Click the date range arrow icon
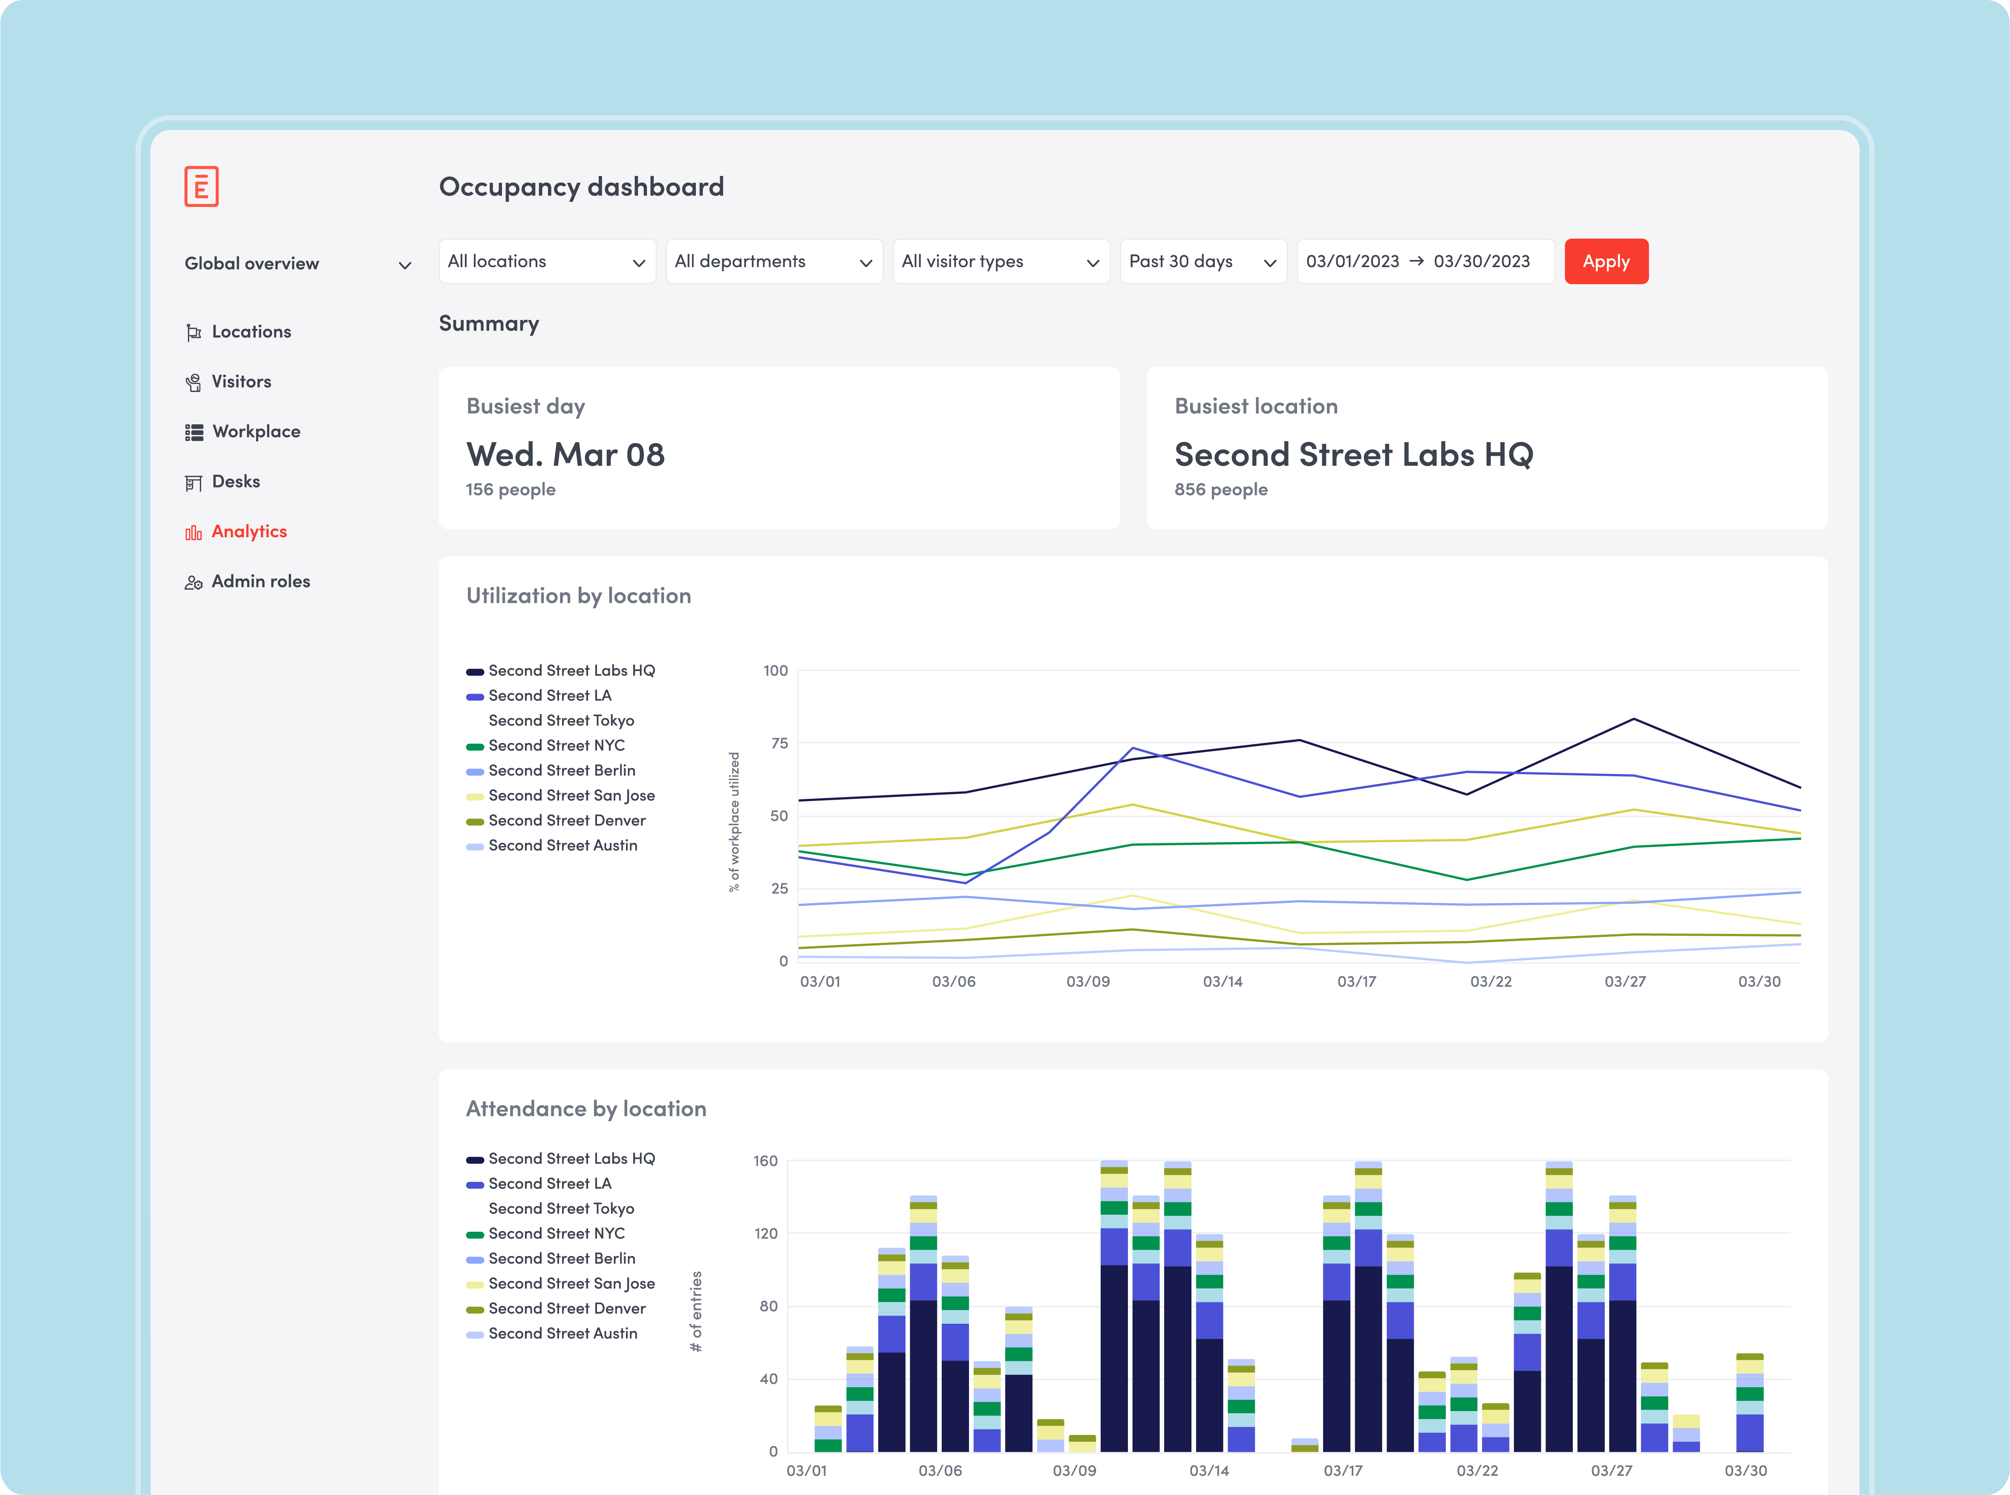 (1416, 262)
